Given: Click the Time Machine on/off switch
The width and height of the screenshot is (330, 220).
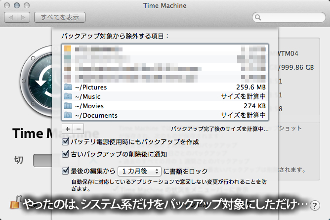Looking at the screenshot, I should pyautogui.click(x=42, y=160).
